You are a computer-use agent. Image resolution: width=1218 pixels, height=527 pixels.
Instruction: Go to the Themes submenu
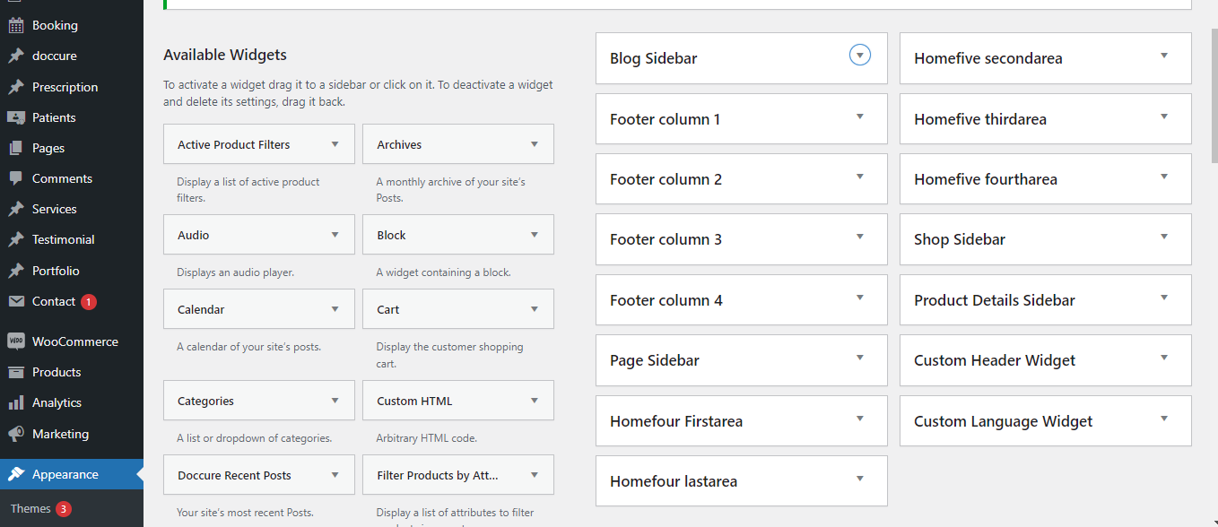pos(30,508)
